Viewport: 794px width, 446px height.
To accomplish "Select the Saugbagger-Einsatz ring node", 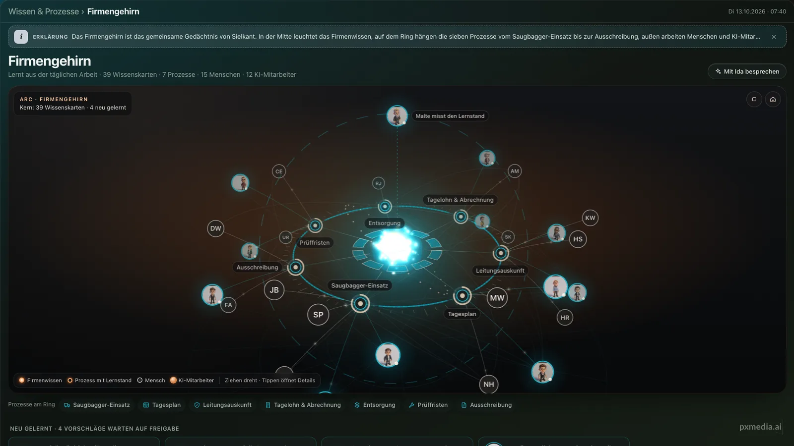I will coord(360,303).
